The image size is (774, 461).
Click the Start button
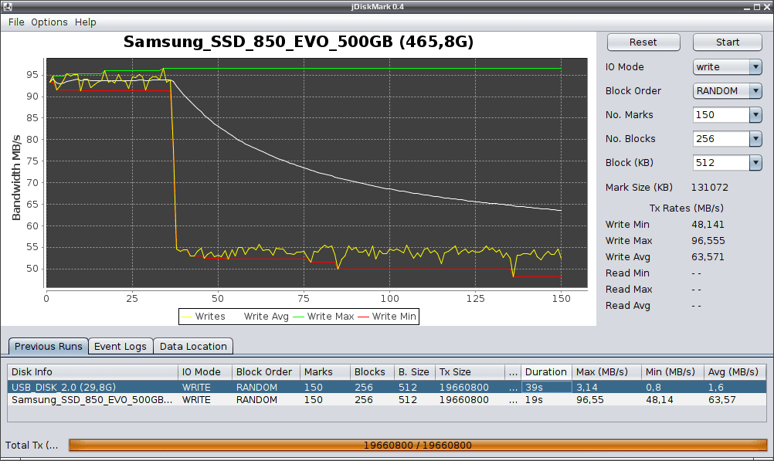point(727,42)
